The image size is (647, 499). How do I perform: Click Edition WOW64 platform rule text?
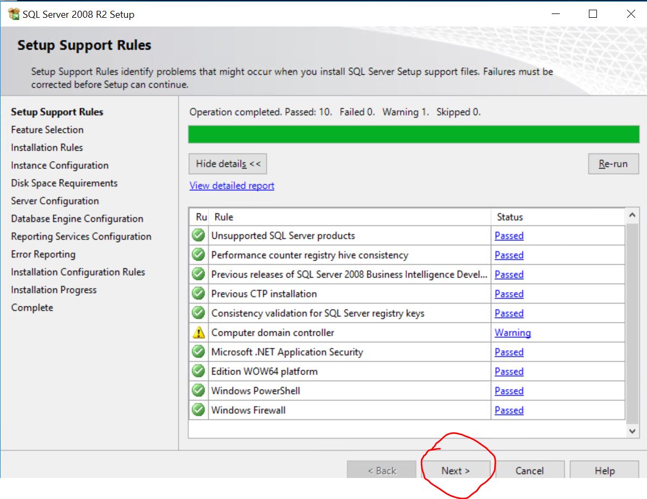[x=264, y=371]
